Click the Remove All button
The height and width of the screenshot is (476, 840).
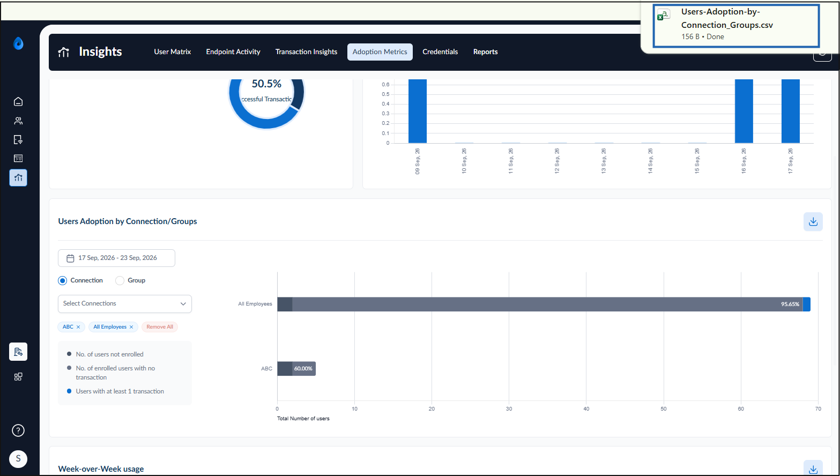pyautogui.click(x=160, y=327)
